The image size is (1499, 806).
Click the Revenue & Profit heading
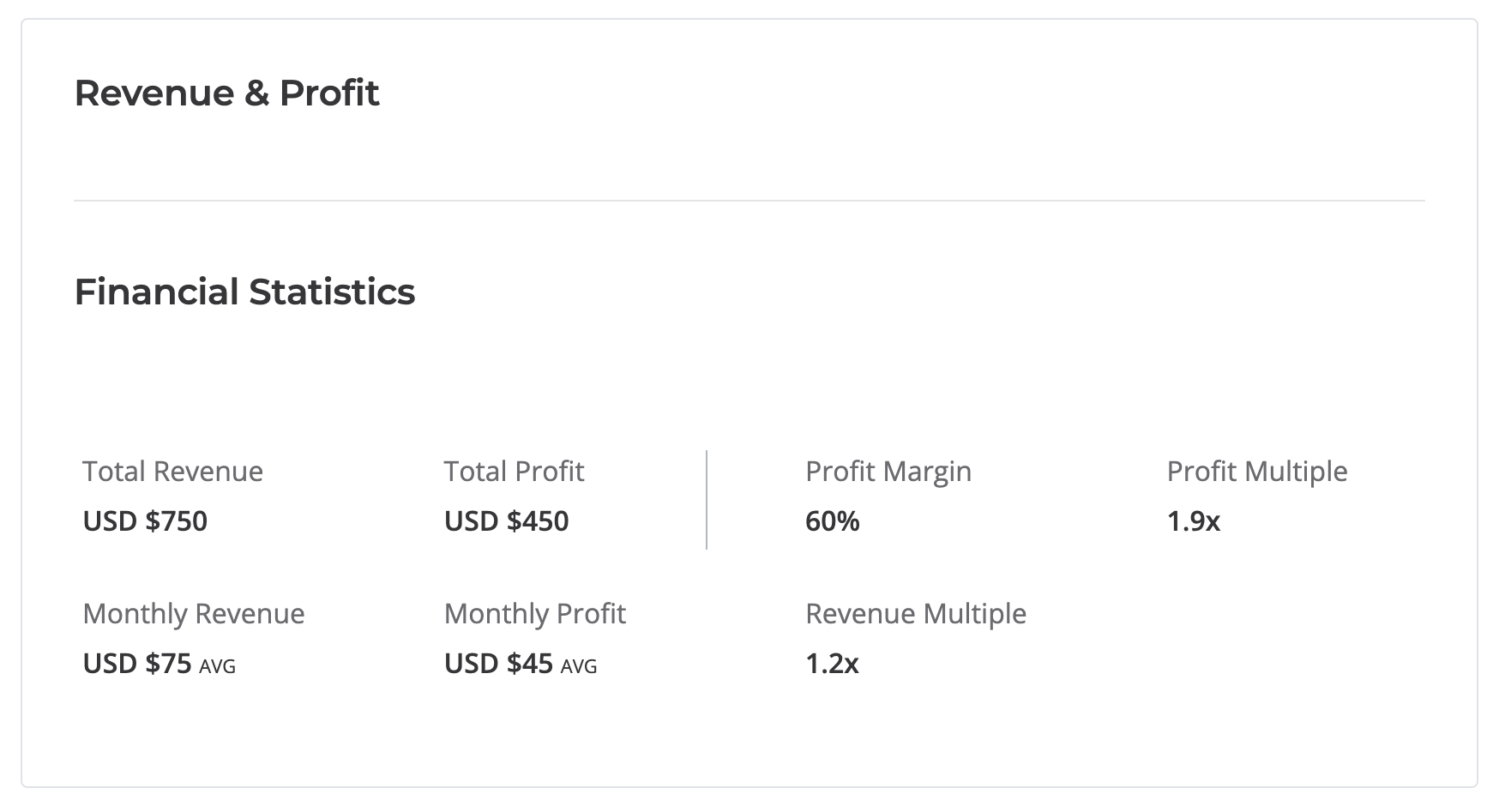226,93
